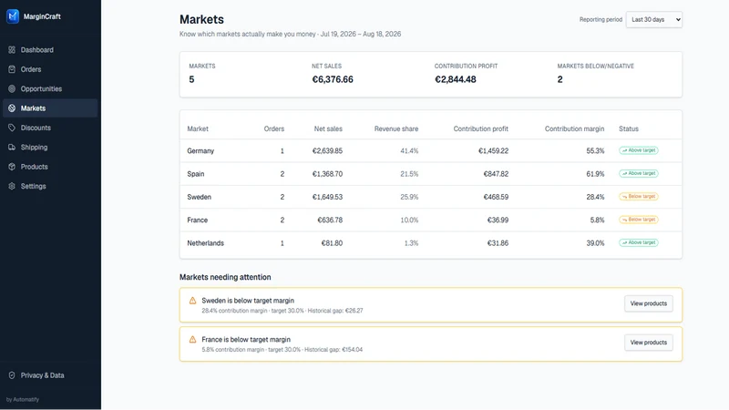Open the Orders page
This screenshot has width=729, height=410.
click(50, 69)
